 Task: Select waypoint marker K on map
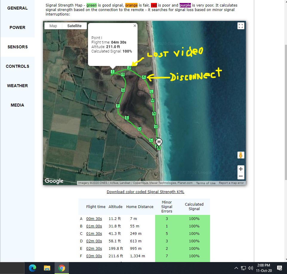tap(144, 77)
